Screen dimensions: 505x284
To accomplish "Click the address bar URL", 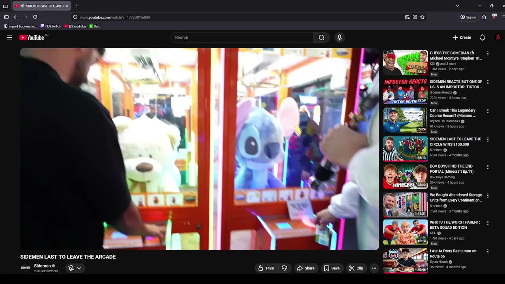I will tap(115, 17).
